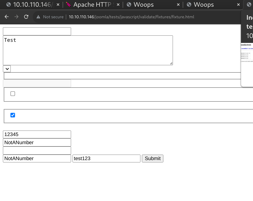Close the first Woops tab
253x201 pixels.
click(178, 5)
